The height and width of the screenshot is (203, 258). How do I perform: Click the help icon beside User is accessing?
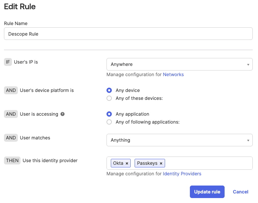tap(63, 114)
